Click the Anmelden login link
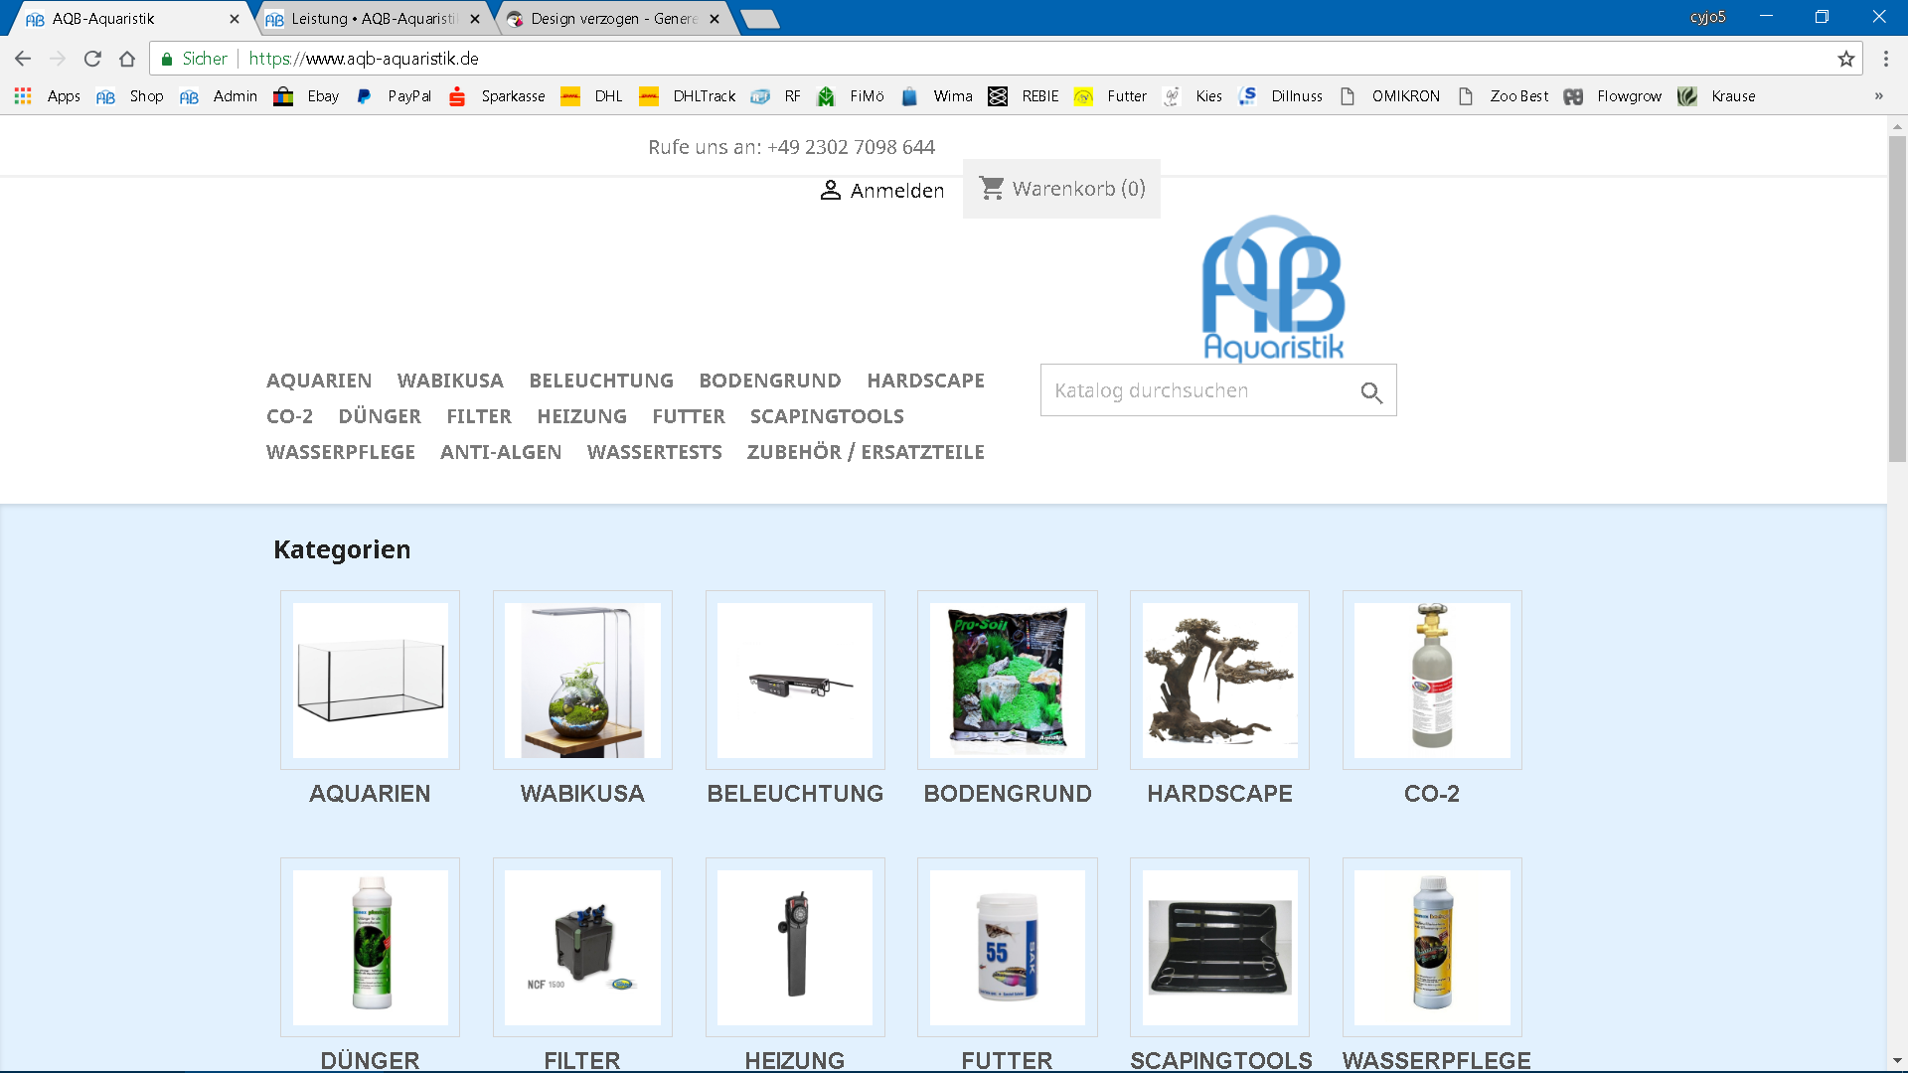The width and height of the screenshot is (1908, 1073). point(882,190)
